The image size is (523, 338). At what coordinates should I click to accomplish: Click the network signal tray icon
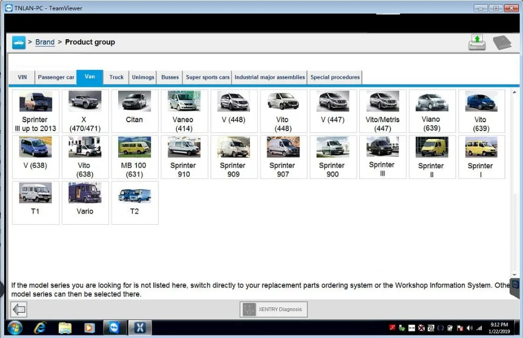(479, 328)
